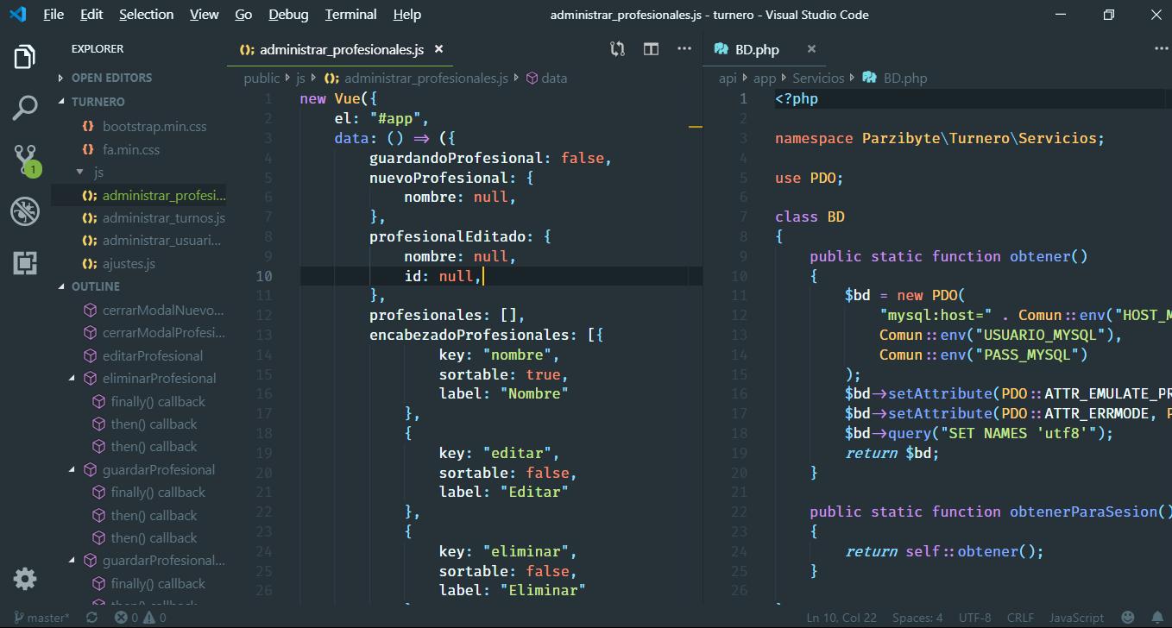Screen dimensions: 1172x628
Task: Collapse guardarProfesional in outline
Action: pyautogui.click(x=72, y=469)
